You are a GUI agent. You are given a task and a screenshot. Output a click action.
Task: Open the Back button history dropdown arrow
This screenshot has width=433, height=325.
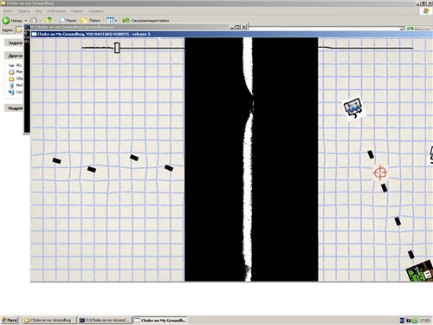26,21
